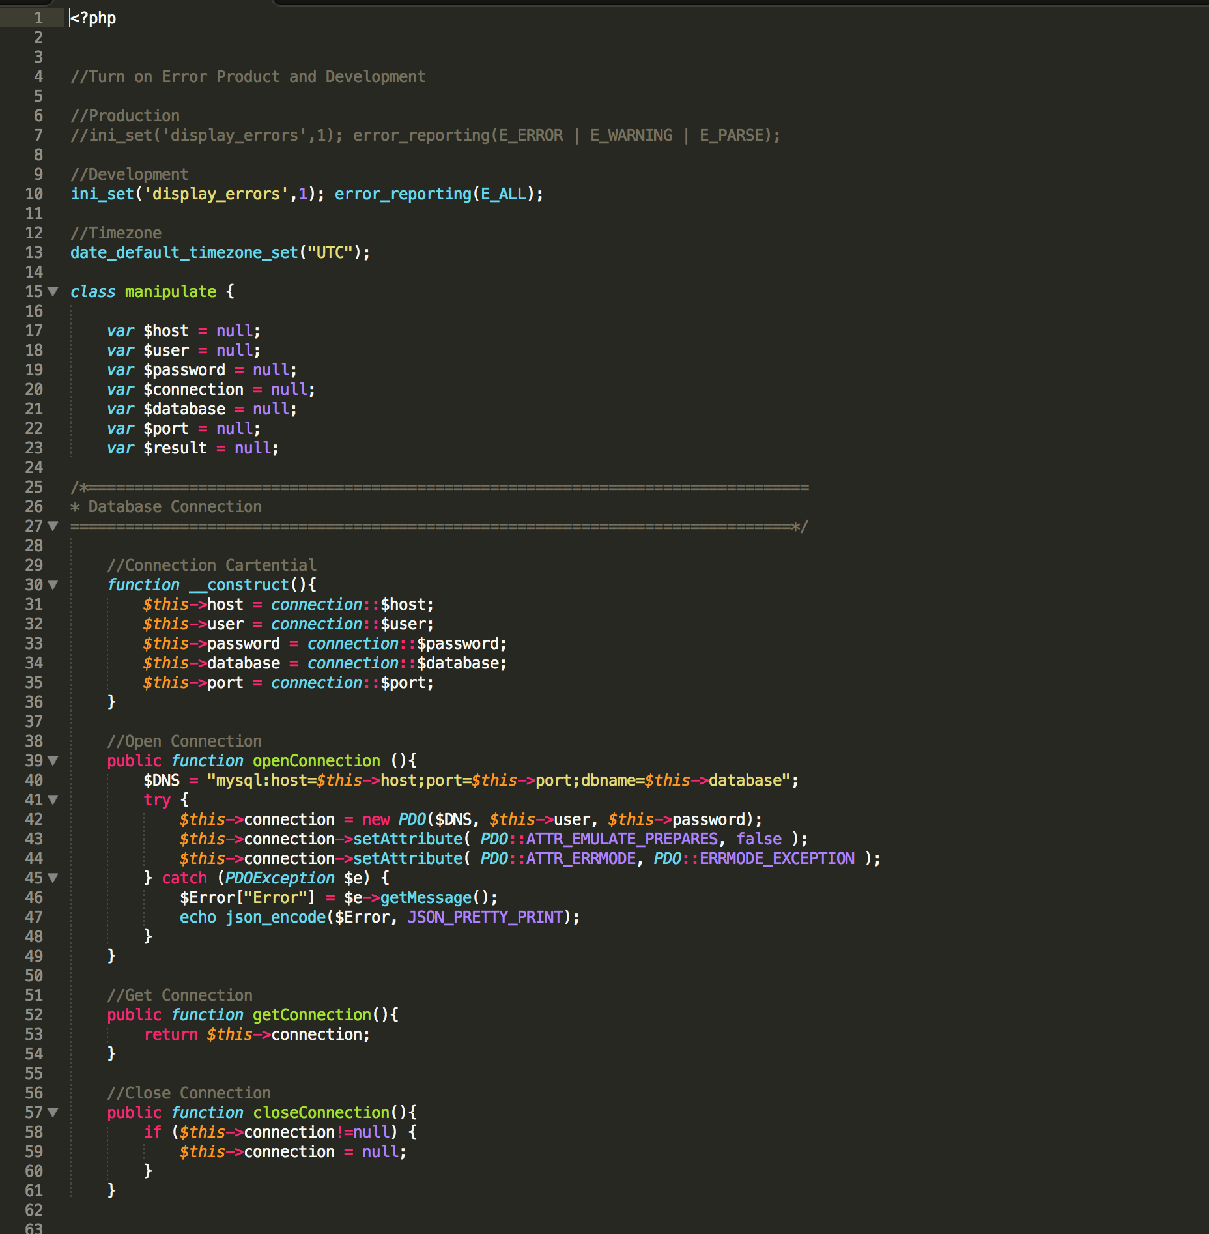Click '$this->connection = null' on line 59
Image resolution: width=1209 pixels, height=1234 pixels.
(289, 1152)
